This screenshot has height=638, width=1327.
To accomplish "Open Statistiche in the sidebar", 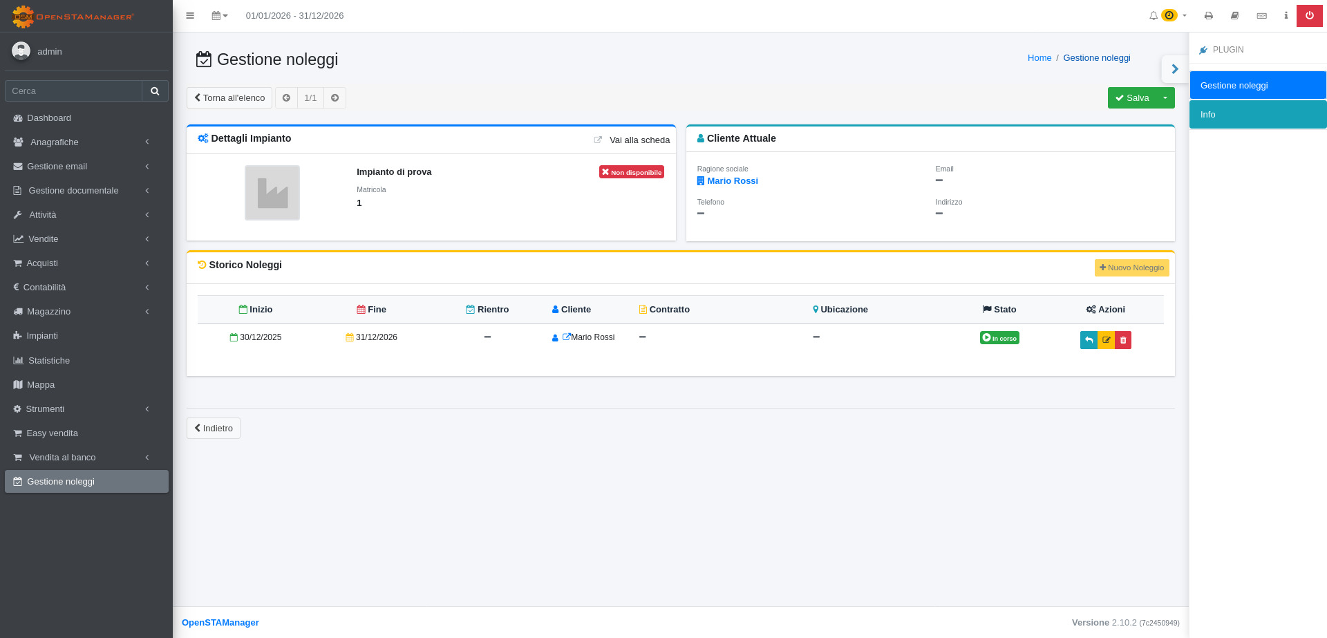I will [x=48, y=360].
